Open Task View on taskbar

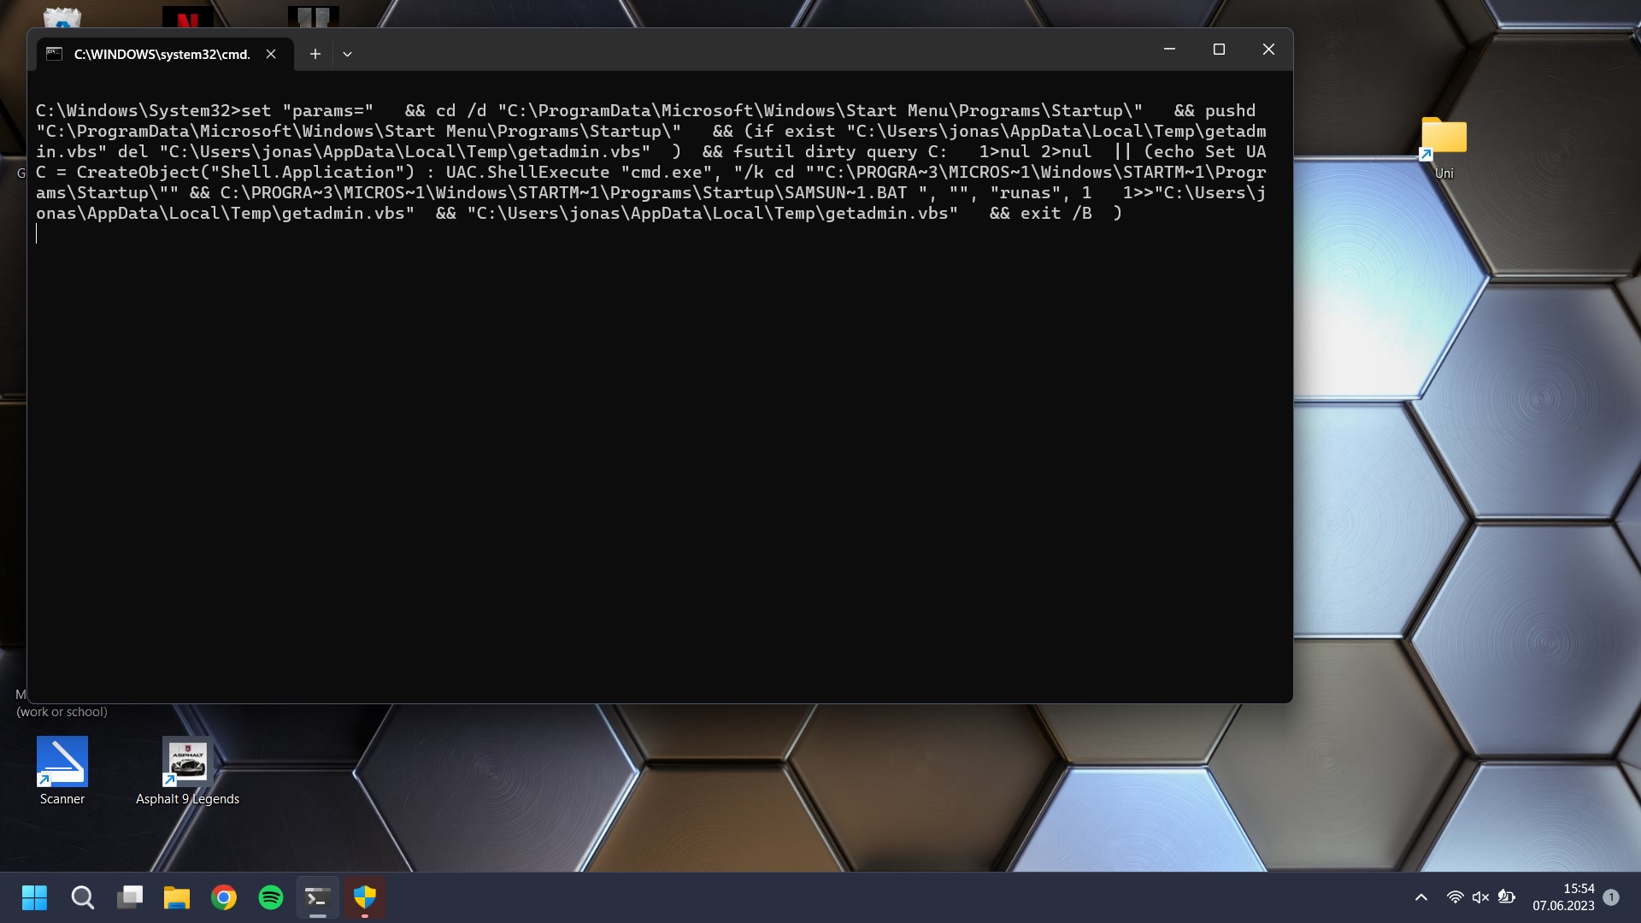[130, 897]
